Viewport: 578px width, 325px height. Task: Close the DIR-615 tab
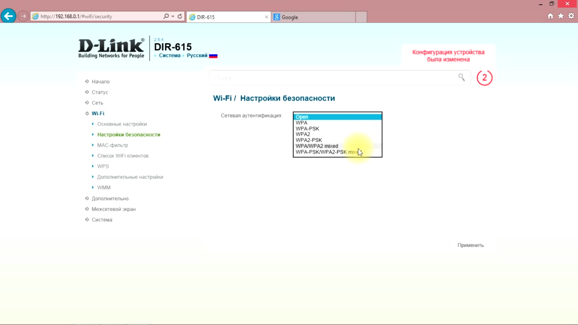[267, 17]
